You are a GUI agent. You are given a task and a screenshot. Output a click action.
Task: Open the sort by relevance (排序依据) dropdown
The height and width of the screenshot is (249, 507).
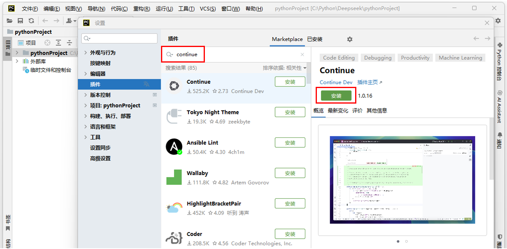pyautogui.click(x=285, y=68)
